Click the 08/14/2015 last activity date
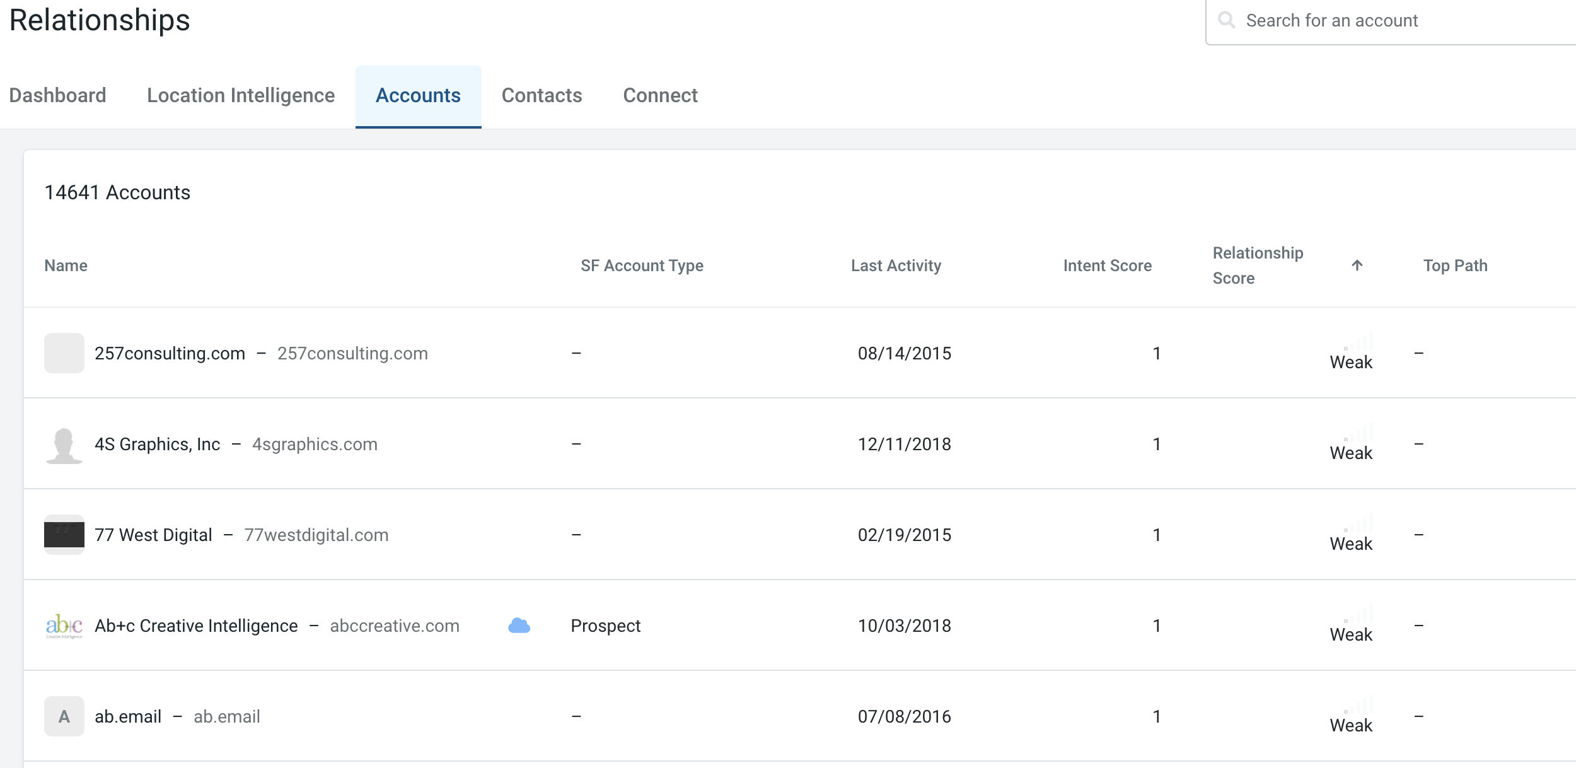 tap(904, 354)
